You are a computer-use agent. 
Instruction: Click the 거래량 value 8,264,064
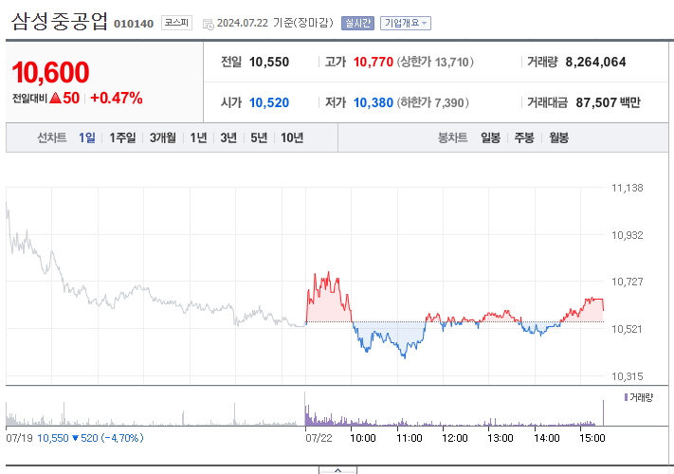[595, 62]
